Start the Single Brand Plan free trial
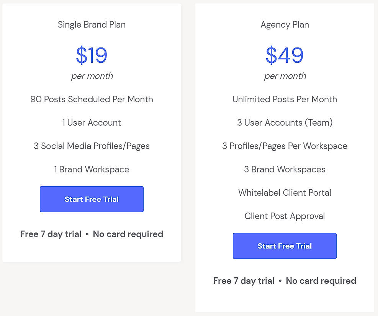This screenshot has width=378, height=316. coord(92,199)
